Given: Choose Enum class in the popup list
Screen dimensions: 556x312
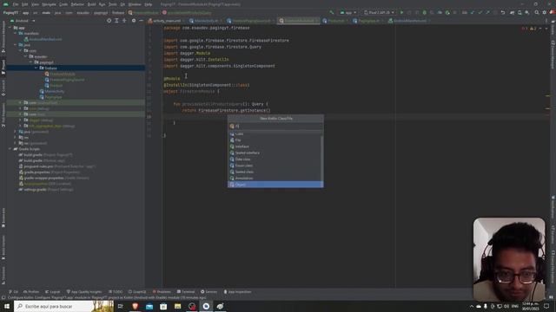Looking at the screenshot, I should (x=275, y=166).
